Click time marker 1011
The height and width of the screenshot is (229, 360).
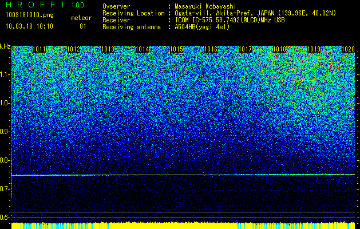click(x=39, y=49)
